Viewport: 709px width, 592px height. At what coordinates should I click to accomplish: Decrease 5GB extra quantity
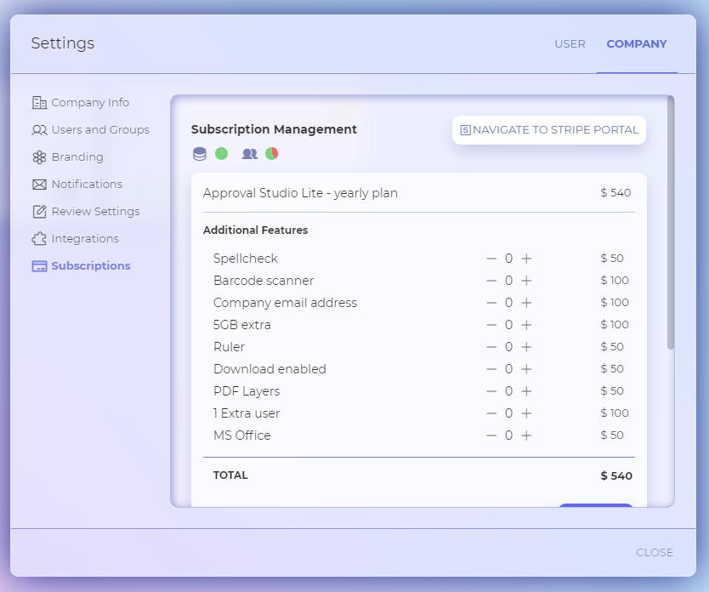click(x=491, y=325)
